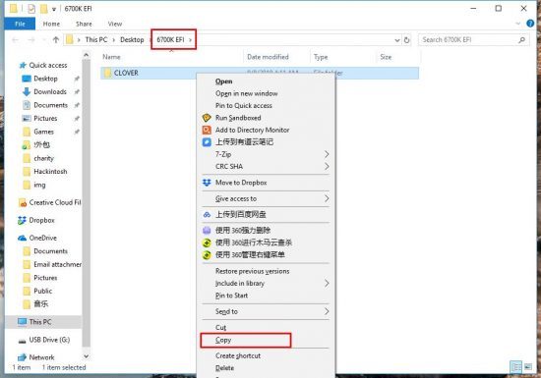Click the Youdao note upload icon
The height and width of the screenshot is (378, 541).
click(207, 141)
